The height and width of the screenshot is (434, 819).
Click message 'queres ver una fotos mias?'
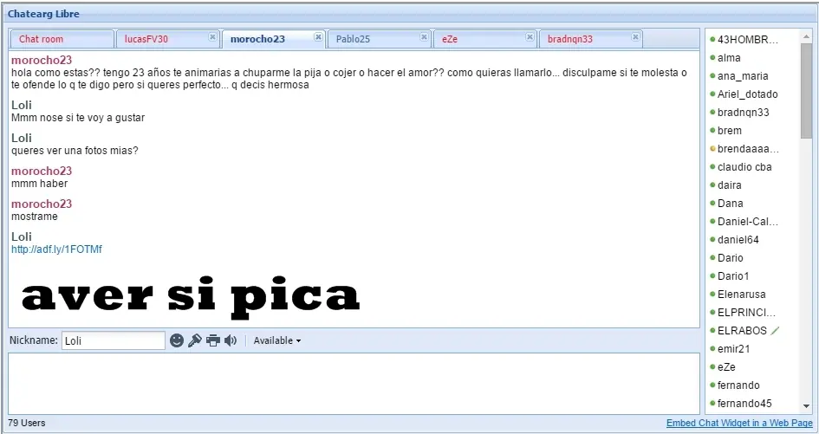75,151
